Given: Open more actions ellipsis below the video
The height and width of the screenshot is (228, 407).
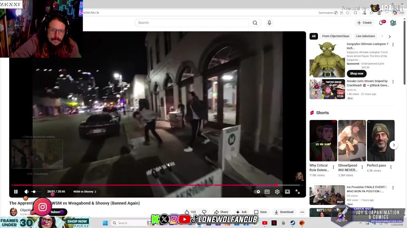Looking at the screenshot, I should [302, 212].
